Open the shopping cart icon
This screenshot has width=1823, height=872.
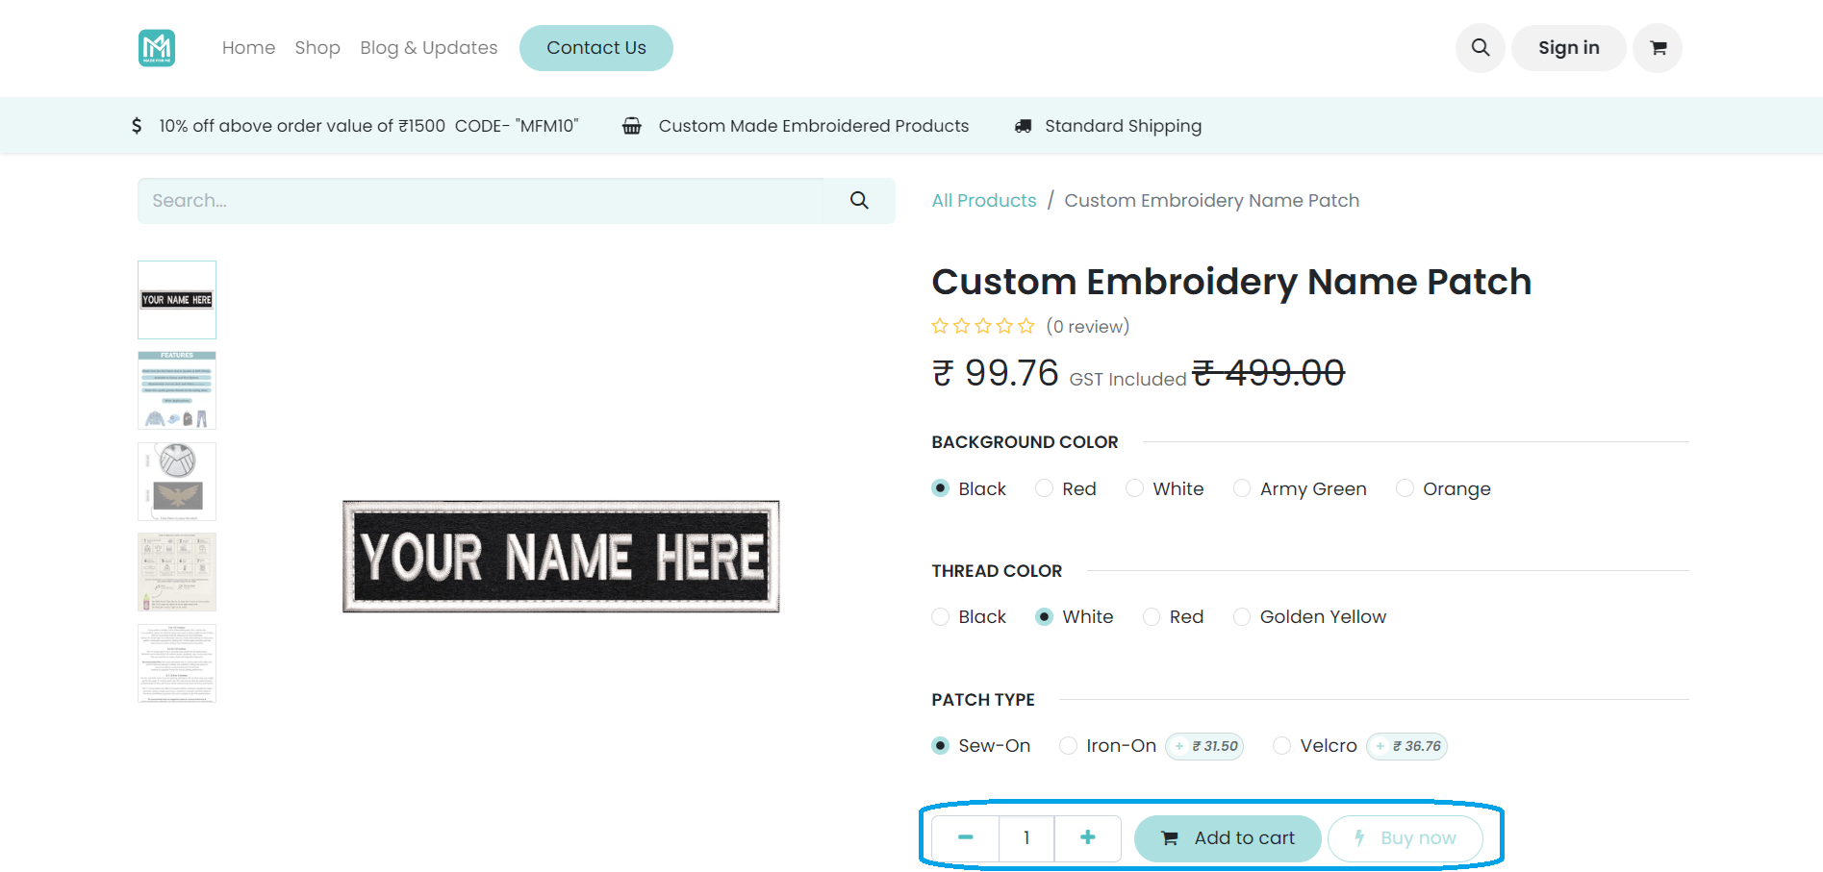1658,48
